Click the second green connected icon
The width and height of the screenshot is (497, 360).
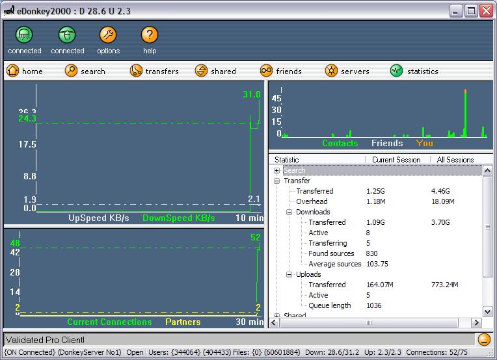point(67,34)
